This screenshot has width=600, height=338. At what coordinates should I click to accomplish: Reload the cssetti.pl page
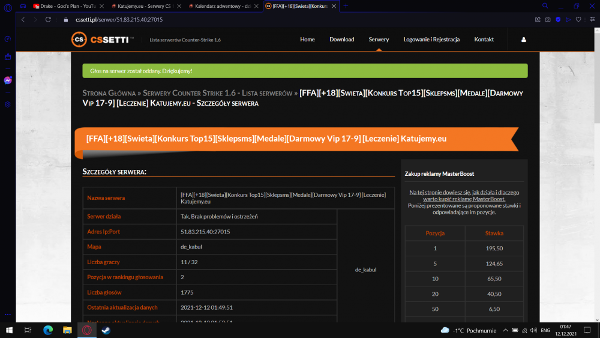48,20
